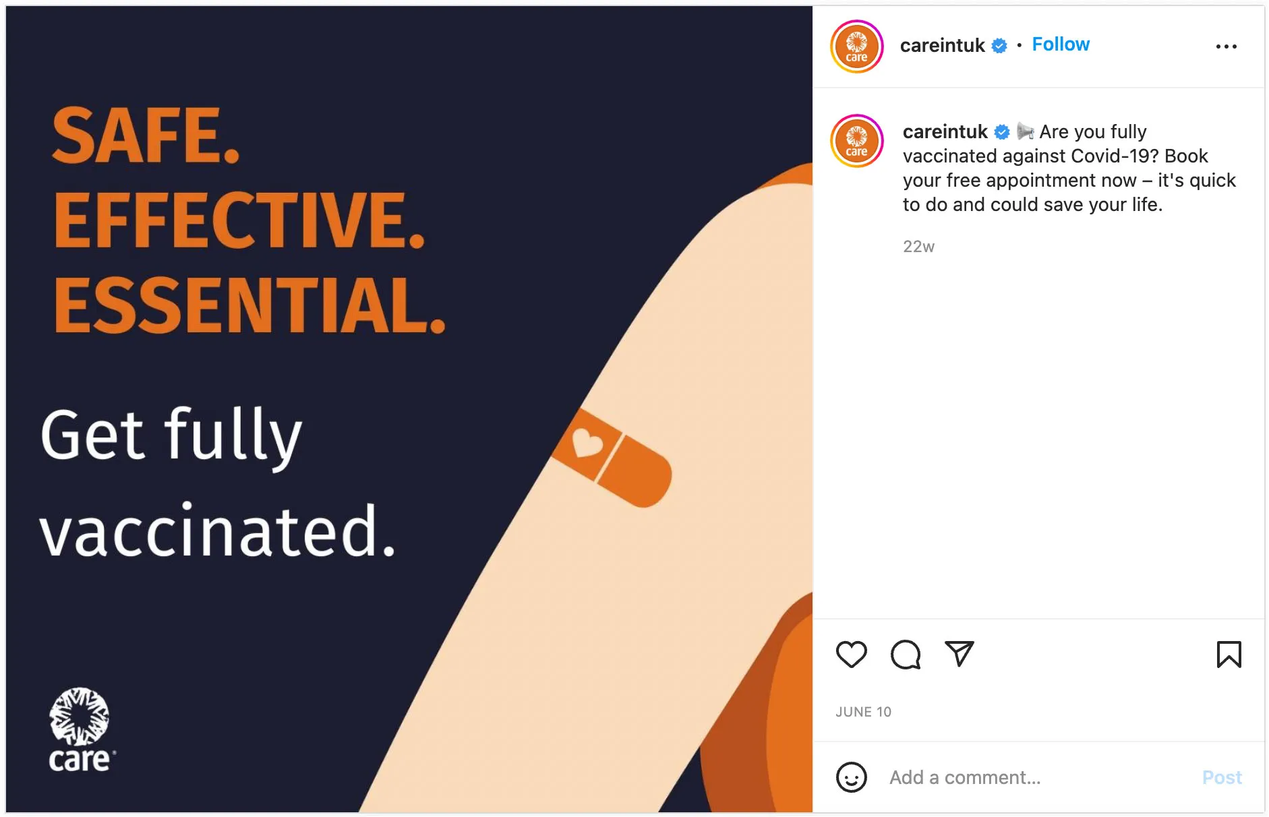Viewport: 1269px width, 817px height.
Task: Click the 22w timestamp under caption
Action: [918, 247]
